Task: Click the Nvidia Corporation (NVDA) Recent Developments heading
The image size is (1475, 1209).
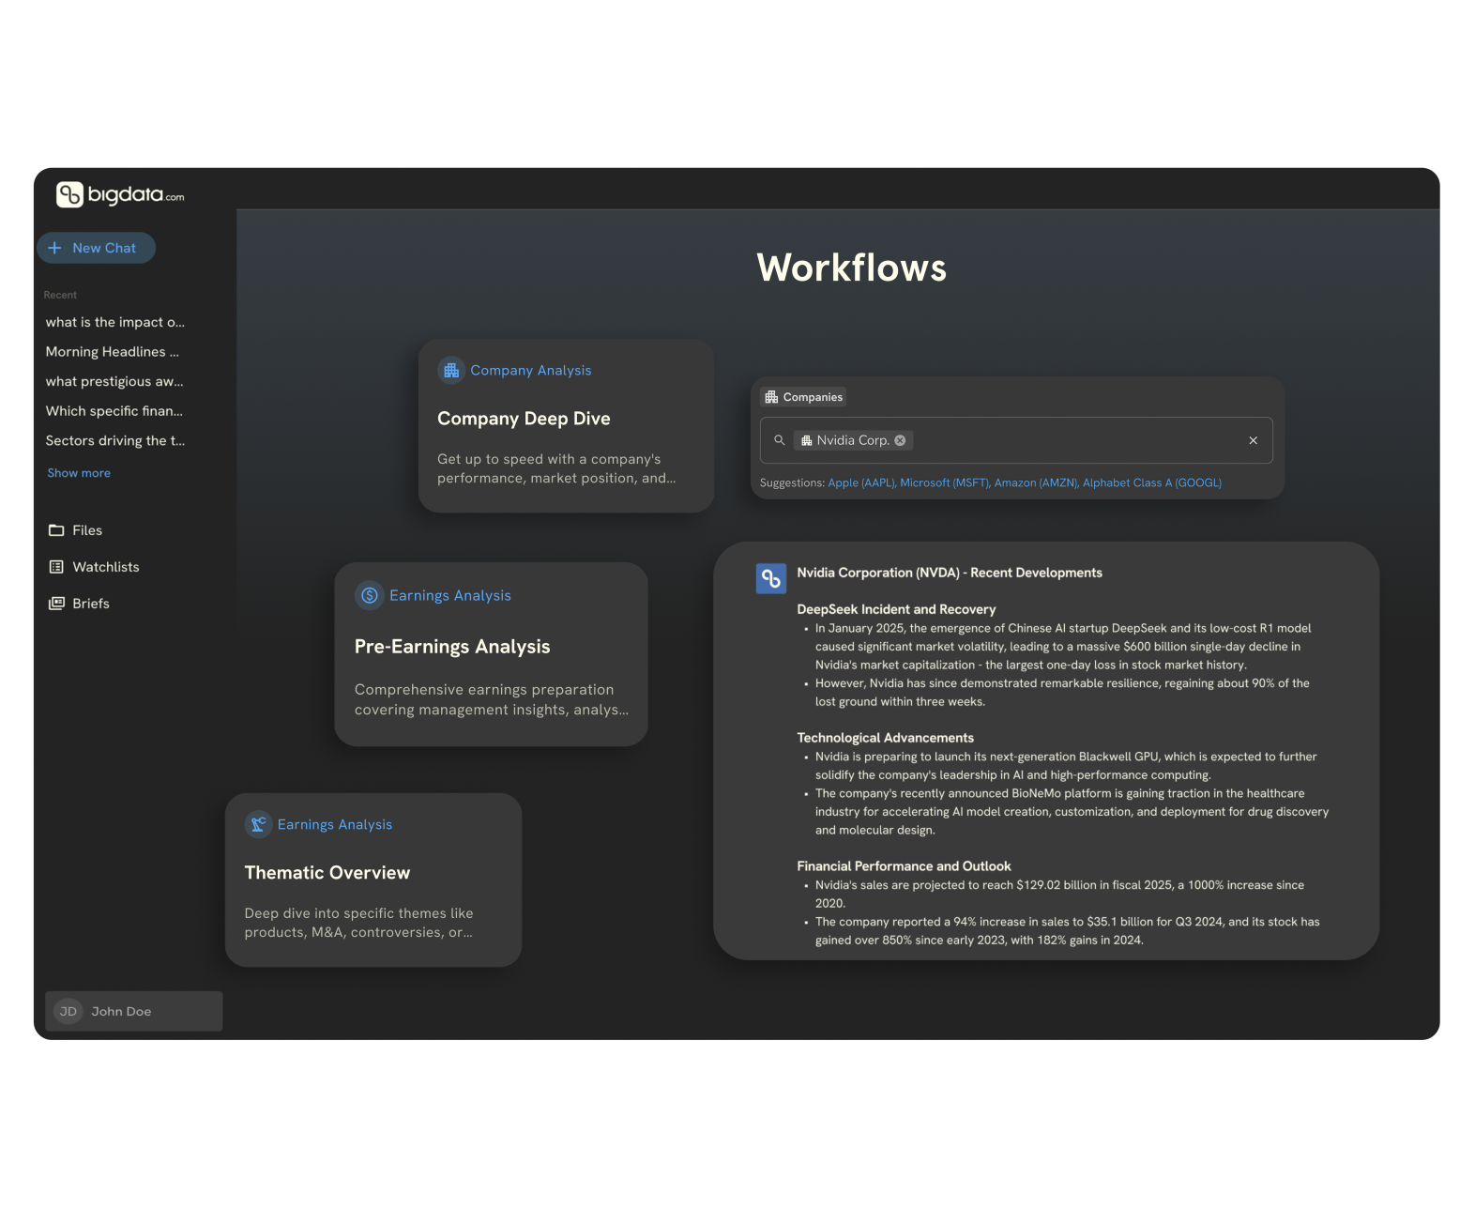Action: [x=950, y=573]
